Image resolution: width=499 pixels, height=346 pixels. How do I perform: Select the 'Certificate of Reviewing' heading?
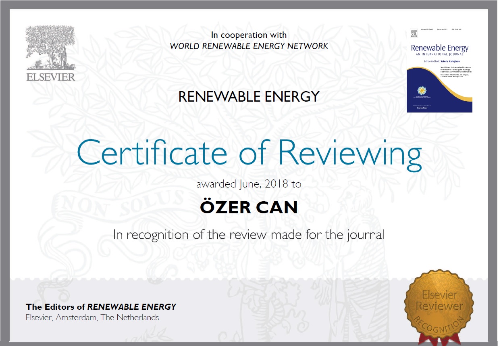[249, 153]
